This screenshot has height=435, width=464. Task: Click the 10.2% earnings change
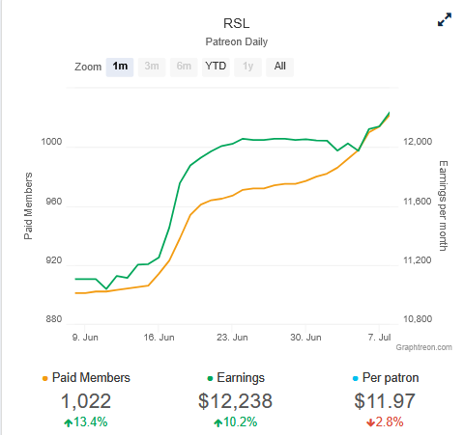241,422
